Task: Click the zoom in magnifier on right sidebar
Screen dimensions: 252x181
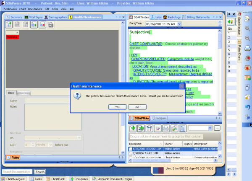Action: click(248, 28)
